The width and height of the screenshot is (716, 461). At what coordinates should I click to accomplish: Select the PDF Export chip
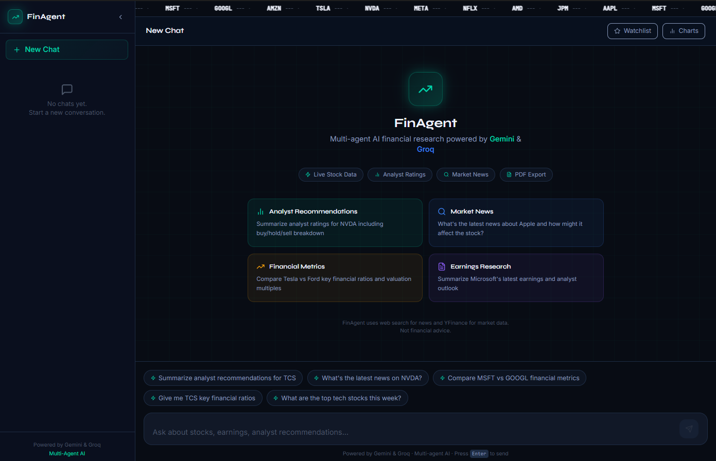[x=526, y=174]
